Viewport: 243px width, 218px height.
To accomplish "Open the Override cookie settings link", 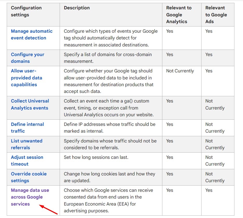I will (x=29, y=177).
